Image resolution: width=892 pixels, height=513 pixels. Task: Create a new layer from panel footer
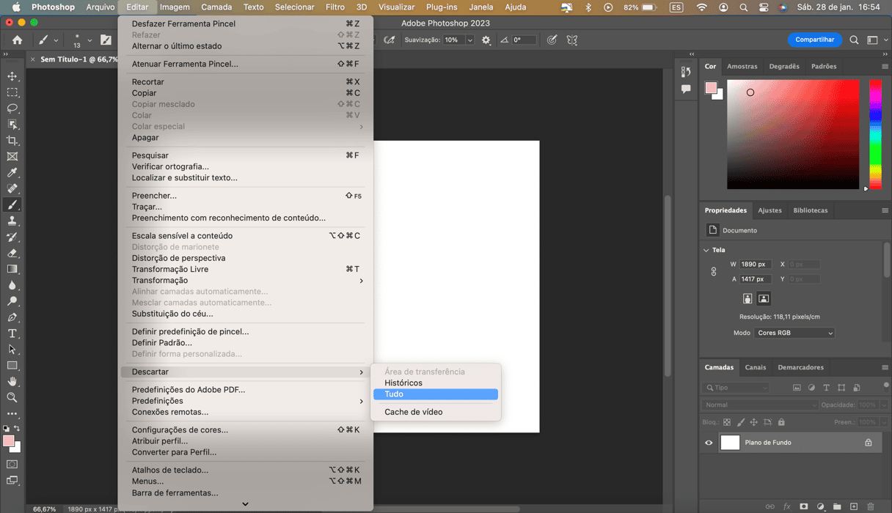point(854,506)
